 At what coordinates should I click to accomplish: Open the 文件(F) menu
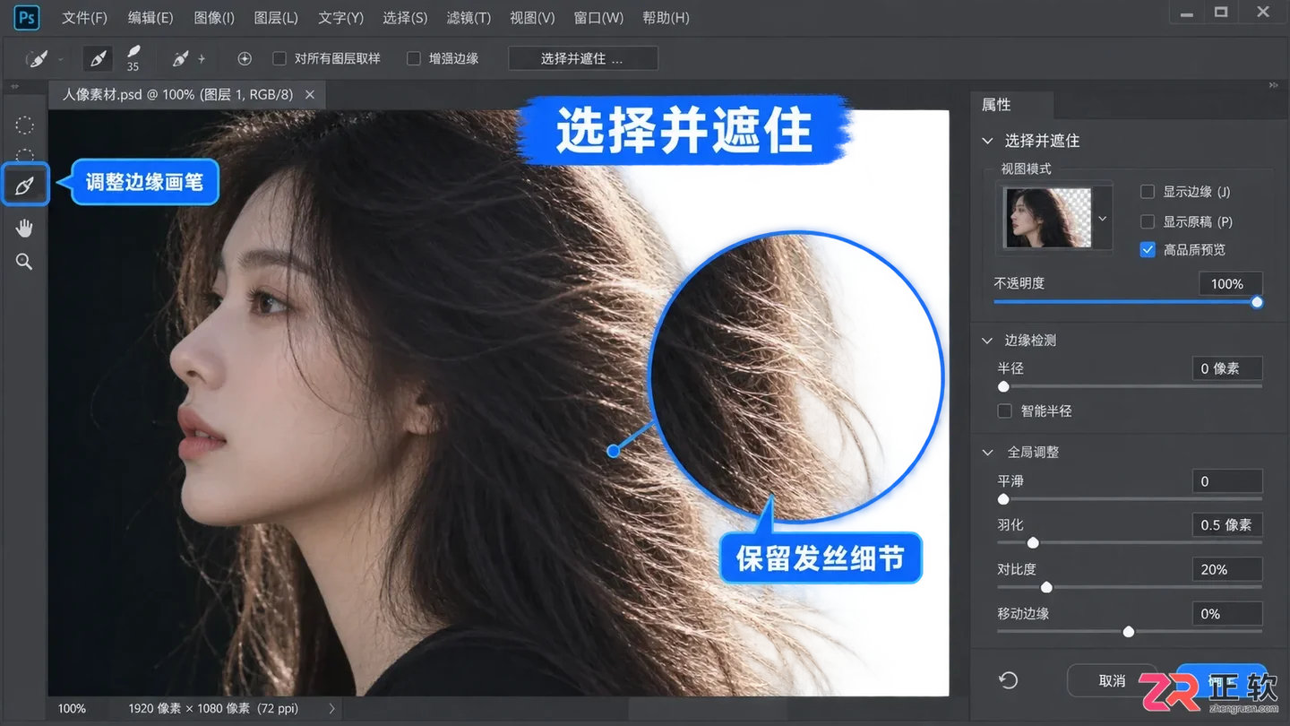(84, 18)
